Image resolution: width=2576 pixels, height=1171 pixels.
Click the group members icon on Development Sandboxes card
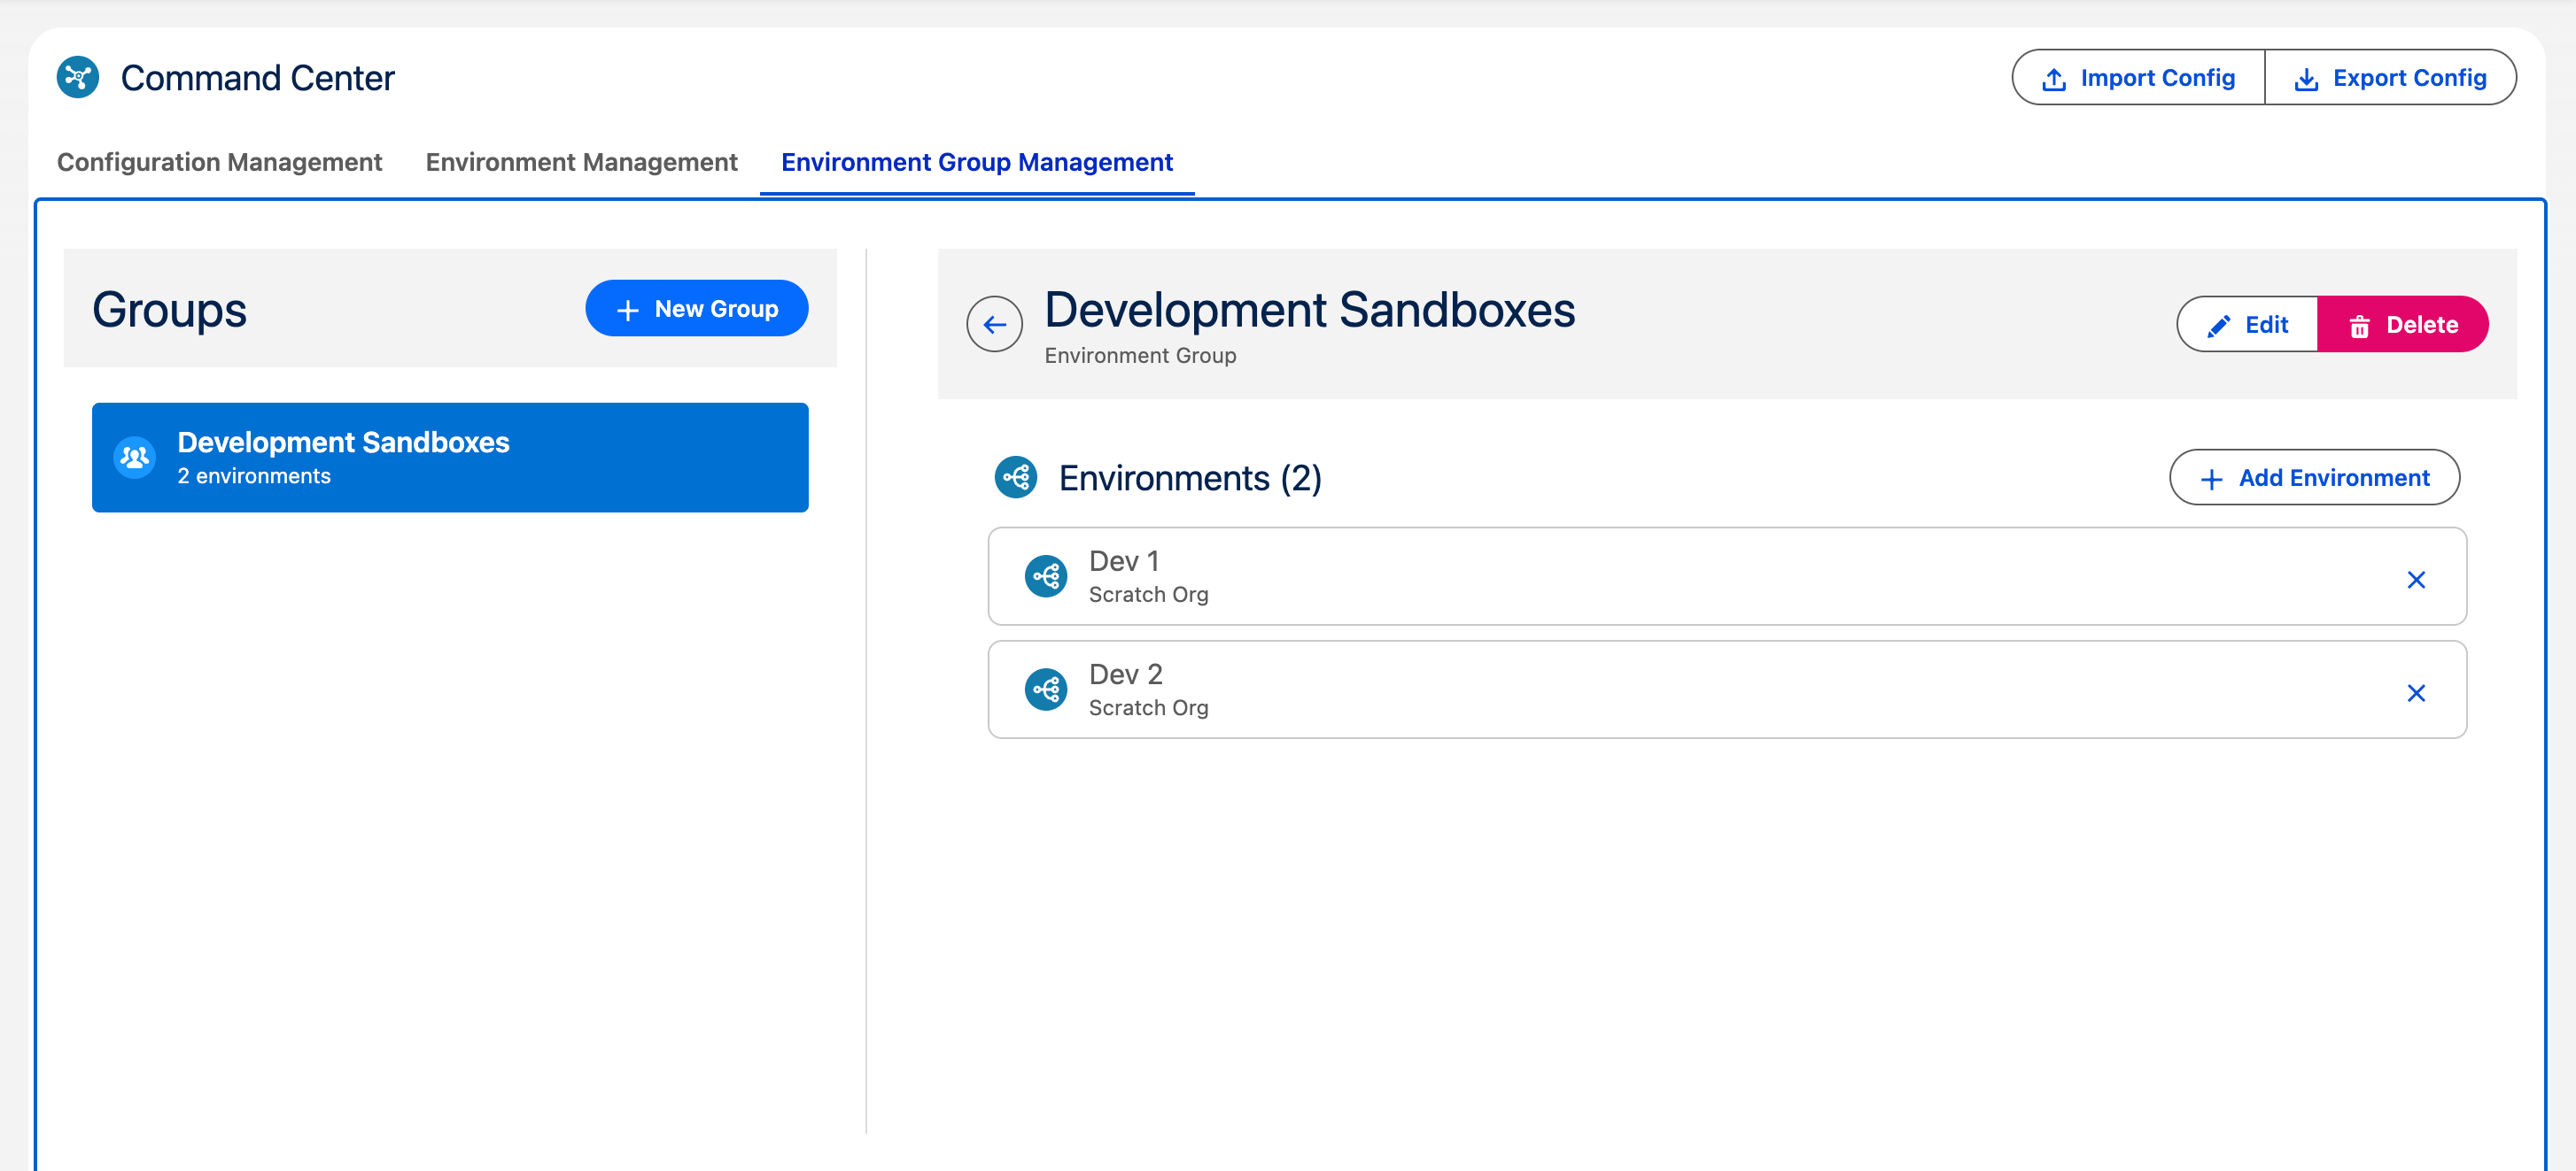tap(135, 457)
